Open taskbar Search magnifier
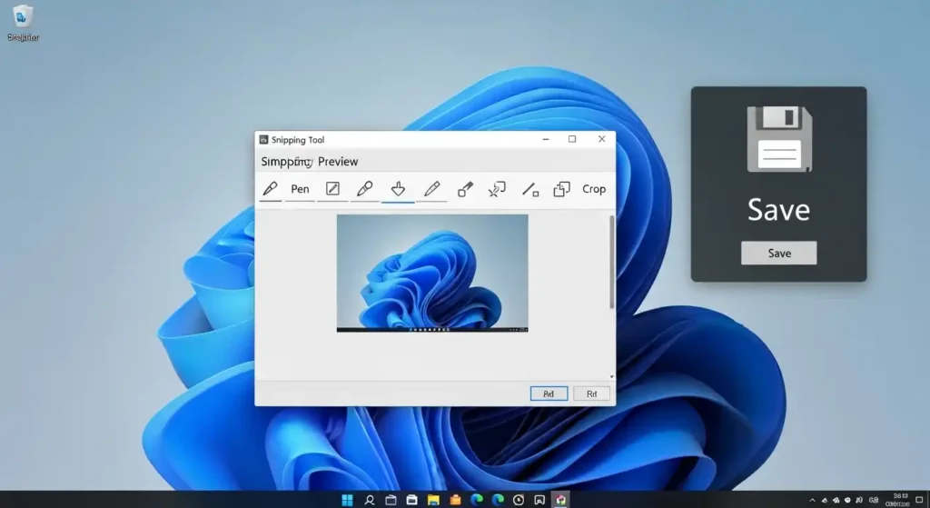This screenshot has height=508, width=930. 369,501
